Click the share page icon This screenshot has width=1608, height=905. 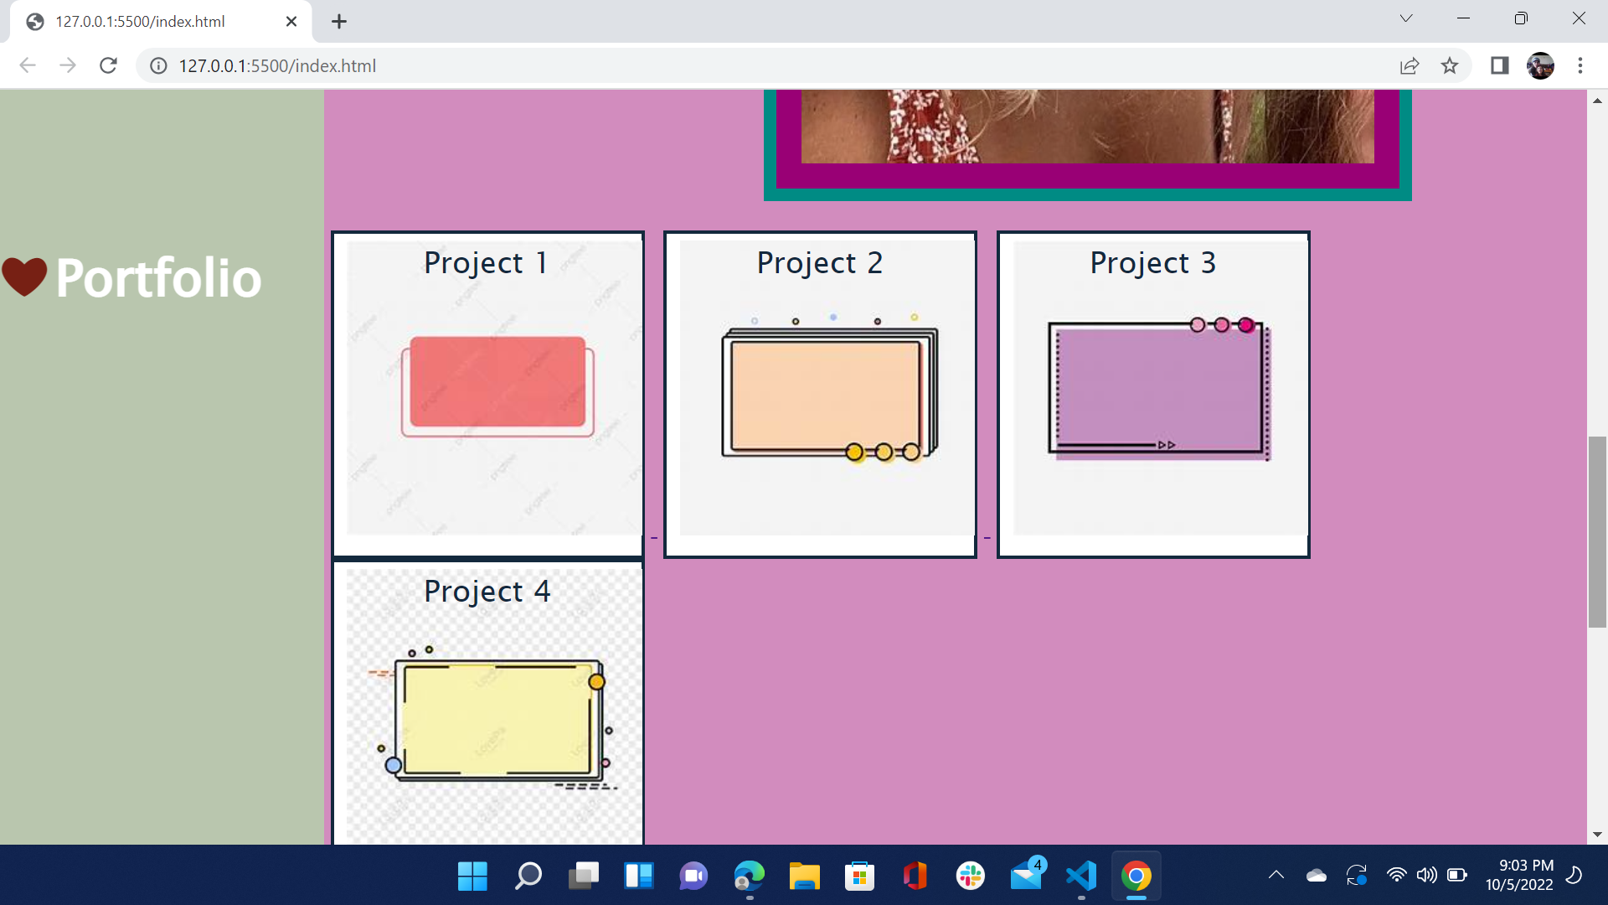(x=1410, y=65)
